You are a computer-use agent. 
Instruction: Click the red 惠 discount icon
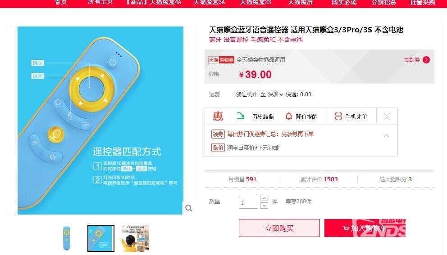(218, 116)
